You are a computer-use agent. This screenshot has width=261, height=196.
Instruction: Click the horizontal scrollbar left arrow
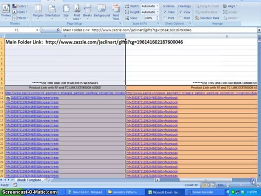[157, 180]
